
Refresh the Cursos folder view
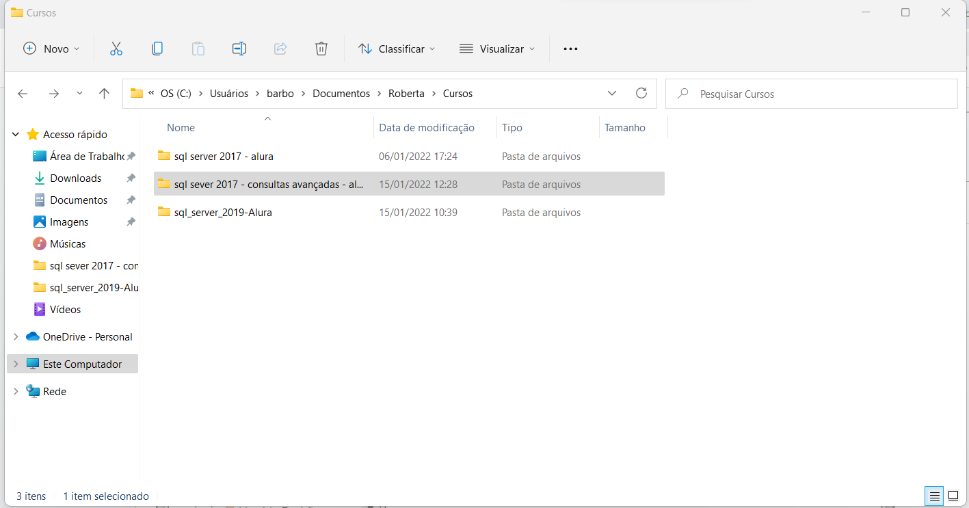641,93
